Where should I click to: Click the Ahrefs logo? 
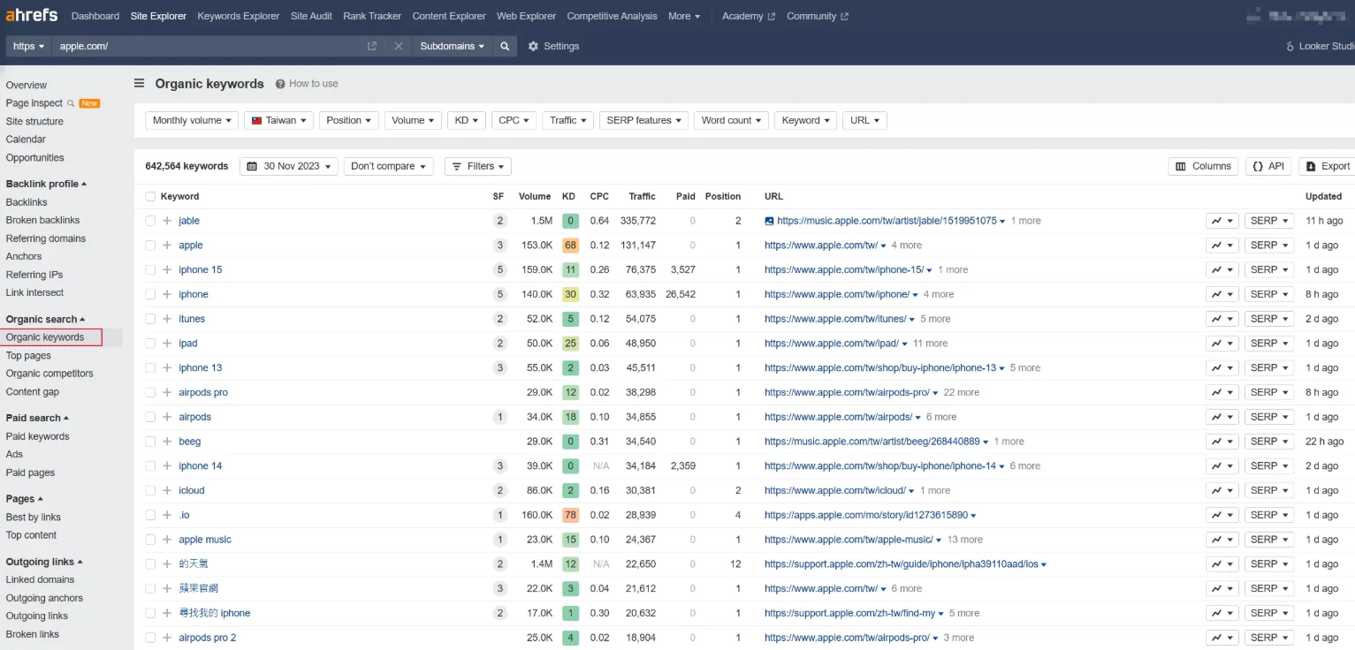click(x=32, y=14)
